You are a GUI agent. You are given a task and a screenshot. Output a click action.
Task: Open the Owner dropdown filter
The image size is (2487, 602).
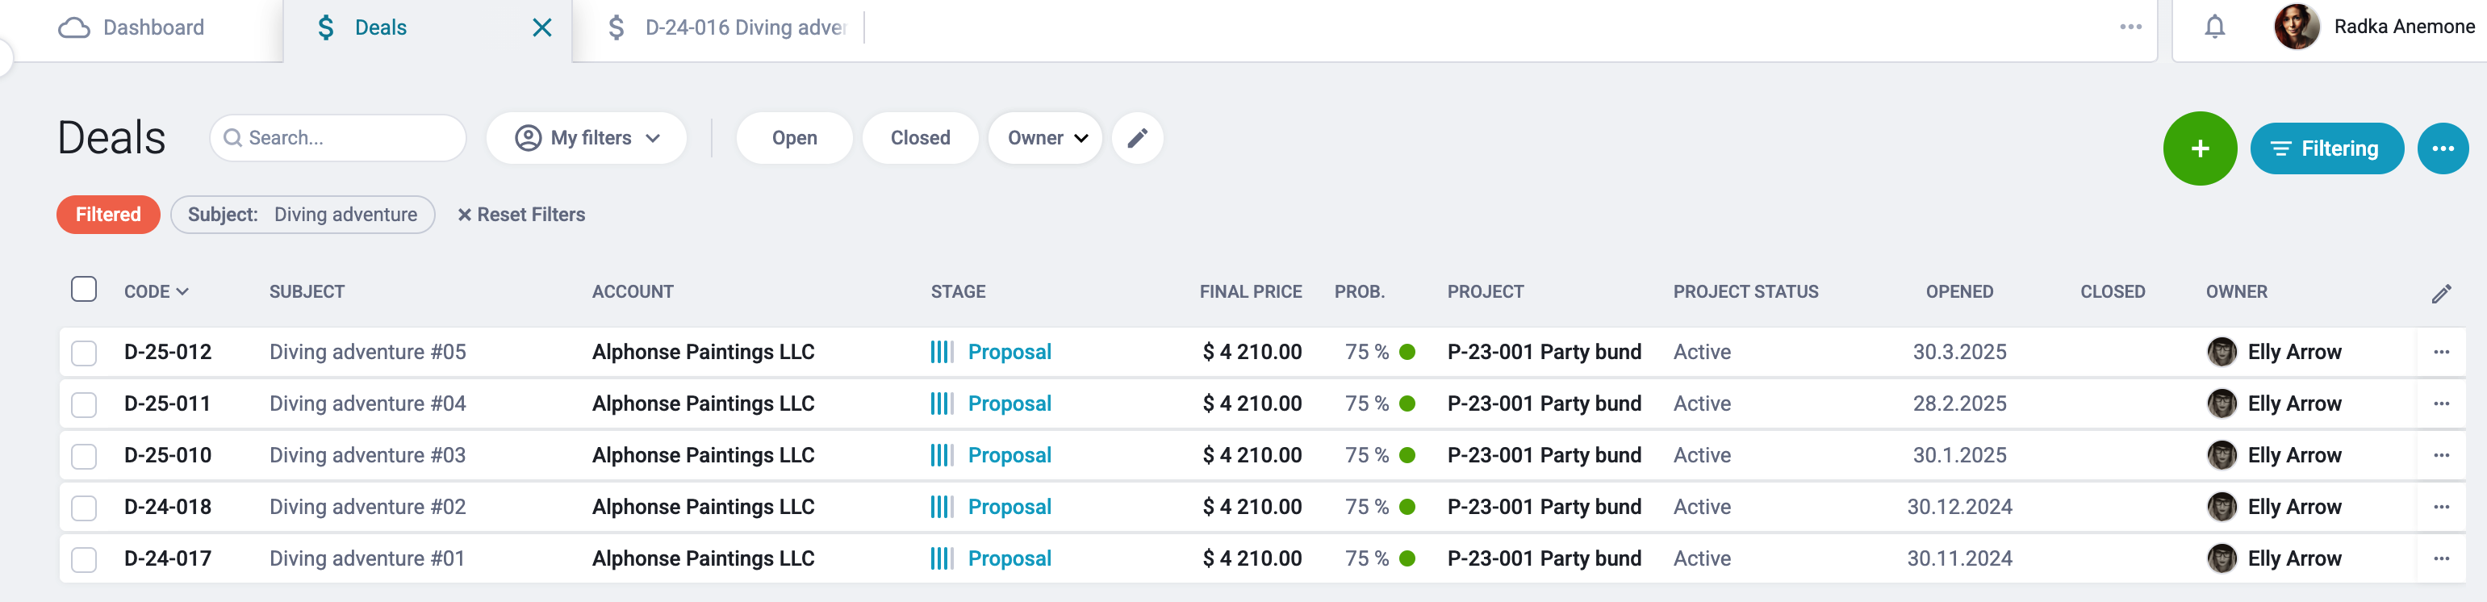pos(1045,138)
